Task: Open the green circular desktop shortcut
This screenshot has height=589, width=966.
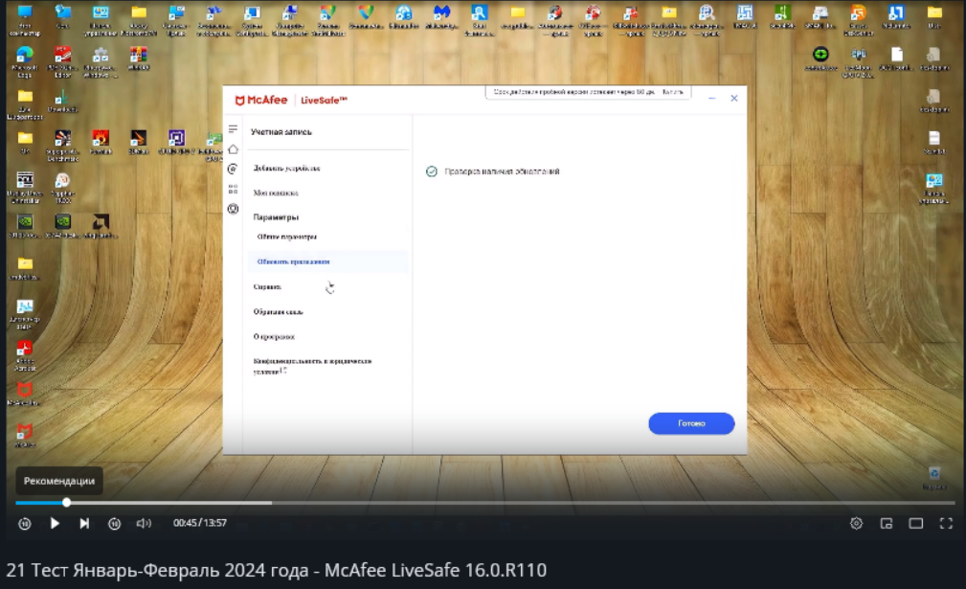Action: point(820,57)
